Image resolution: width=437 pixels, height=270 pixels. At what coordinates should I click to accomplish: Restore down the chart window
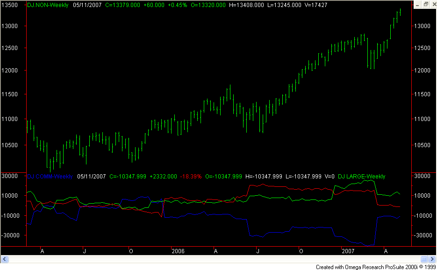tap(426, 5)
